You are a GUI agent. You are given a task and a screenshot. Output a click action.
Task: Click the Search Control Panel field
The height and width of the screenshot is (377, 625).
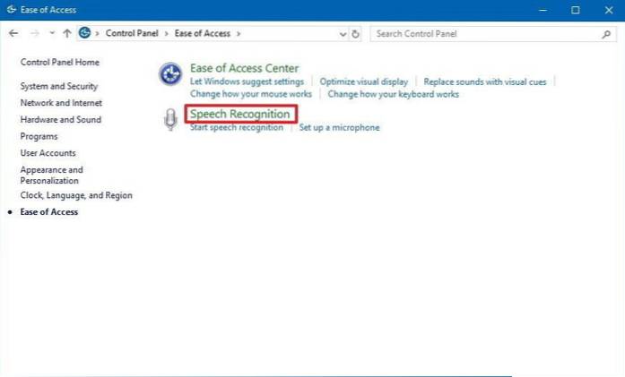pyautogui.click(x=493, y=34)
